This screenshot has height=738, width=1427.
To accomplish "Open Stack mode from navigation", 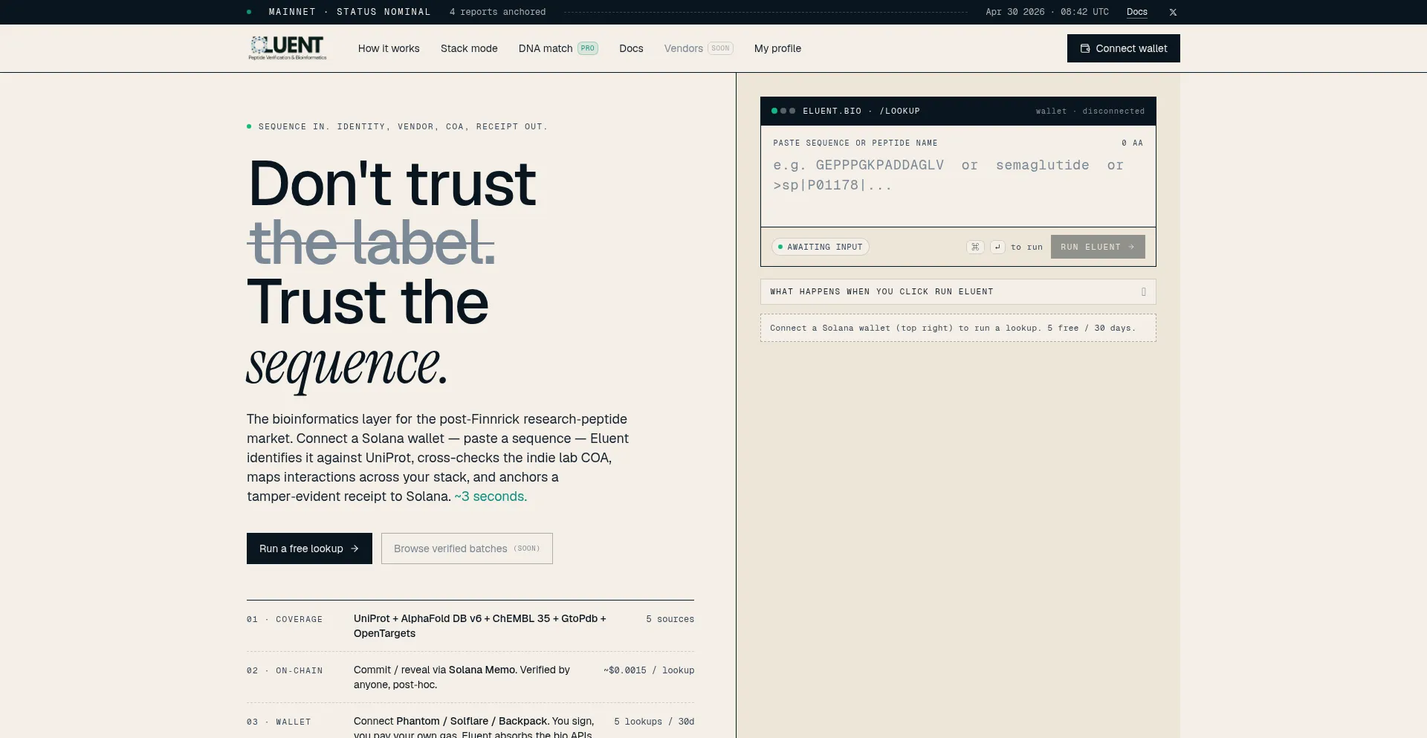I will coord(469,48).
